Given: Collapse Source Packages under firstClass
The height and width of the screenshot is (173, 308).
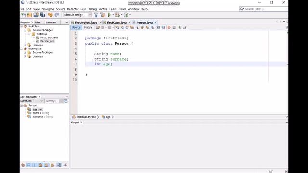Looking at the screenshot, I should 25,30.
